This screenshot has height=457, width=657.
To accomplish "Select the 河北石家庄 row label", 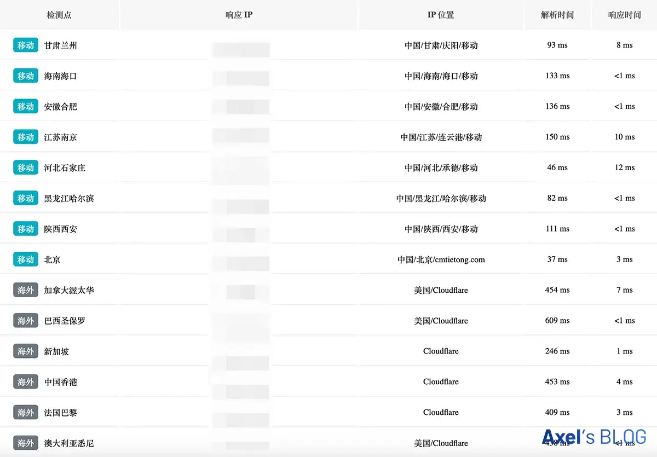I will 65,168.
